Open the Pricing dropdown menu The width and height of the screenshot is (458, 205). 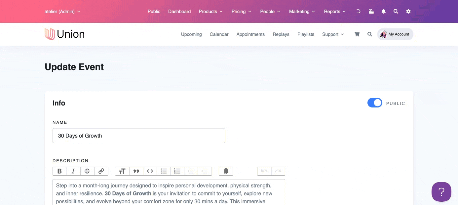[241, 11]
